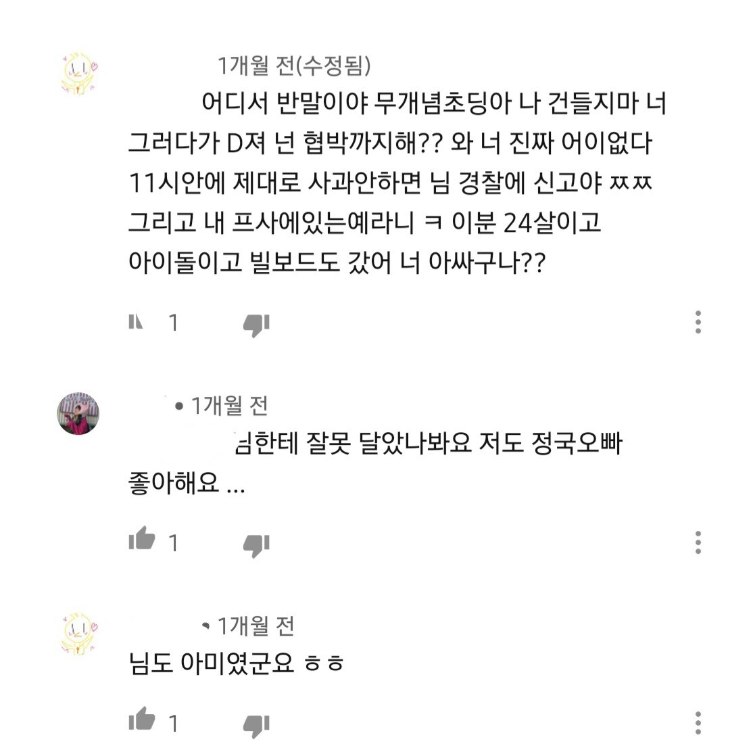Open more options for the "님도 아미였군요" reply
Image resolution: width=730 pixels, height=752 pixels.
(698, 722)
